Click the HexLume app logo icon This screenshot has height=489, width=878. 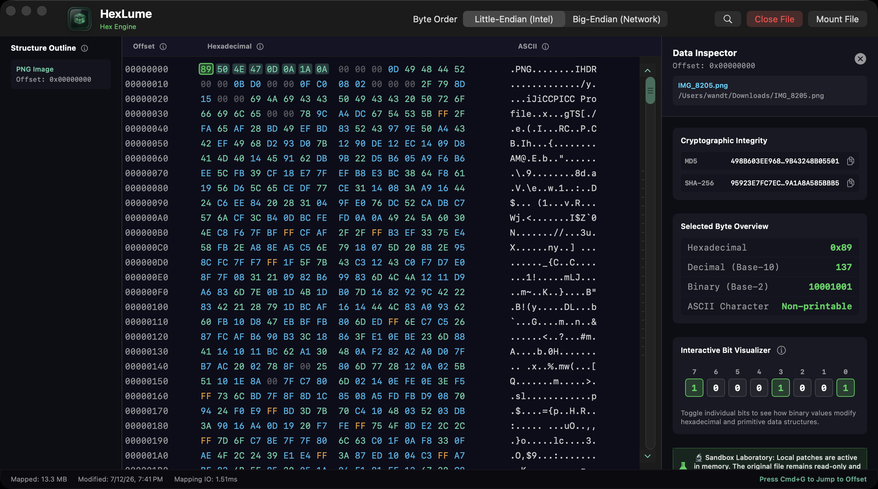click(x=79, y=19)
